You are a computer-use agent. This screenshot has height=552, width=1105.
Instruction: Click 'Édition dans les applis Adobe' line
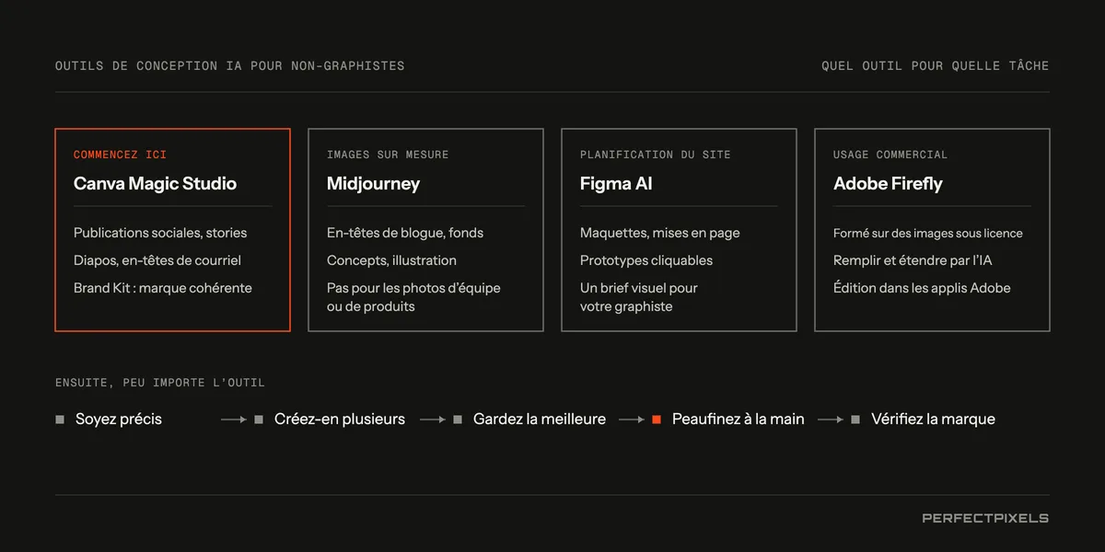(x=922, y=288)
